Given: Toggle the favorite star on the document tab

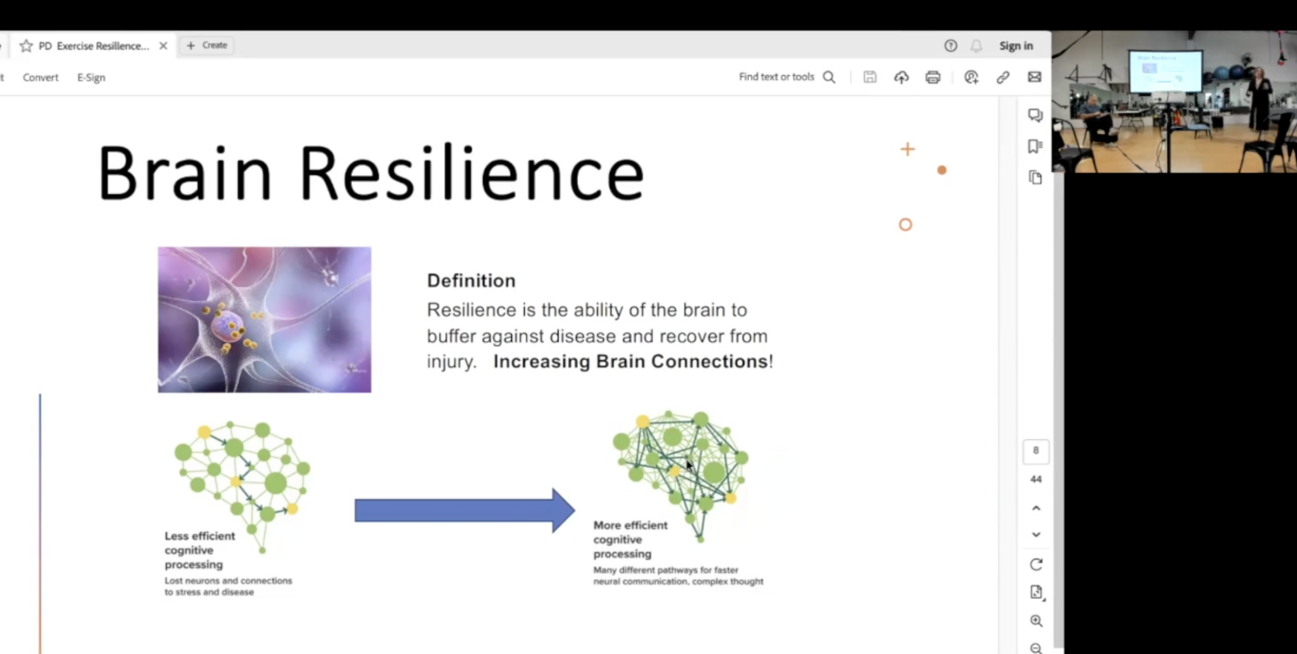Looking at the screenshot, I should click(x=26, y=46).
